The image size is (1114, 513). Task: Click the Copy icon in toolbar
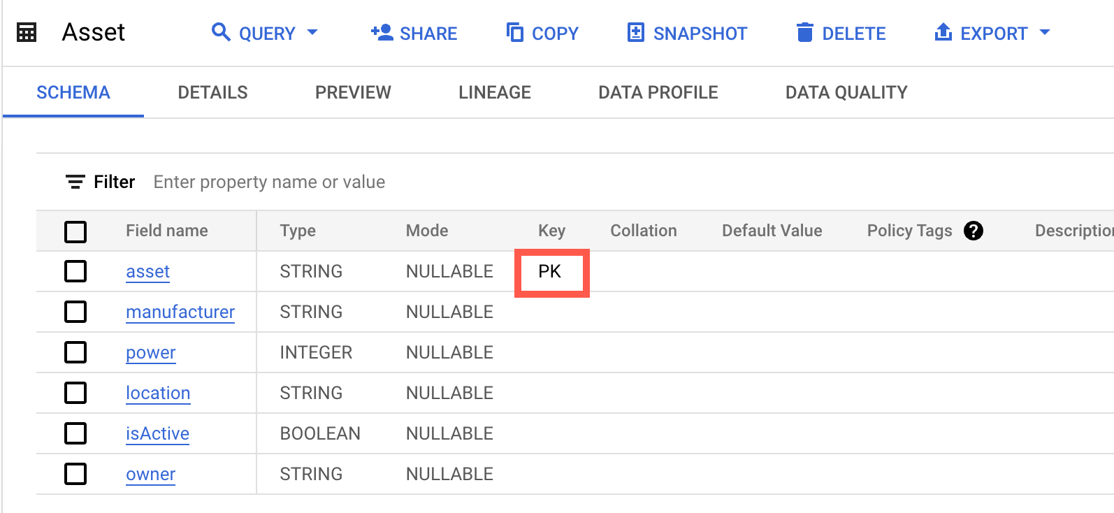pyautogui.click(x=515, y=32)
